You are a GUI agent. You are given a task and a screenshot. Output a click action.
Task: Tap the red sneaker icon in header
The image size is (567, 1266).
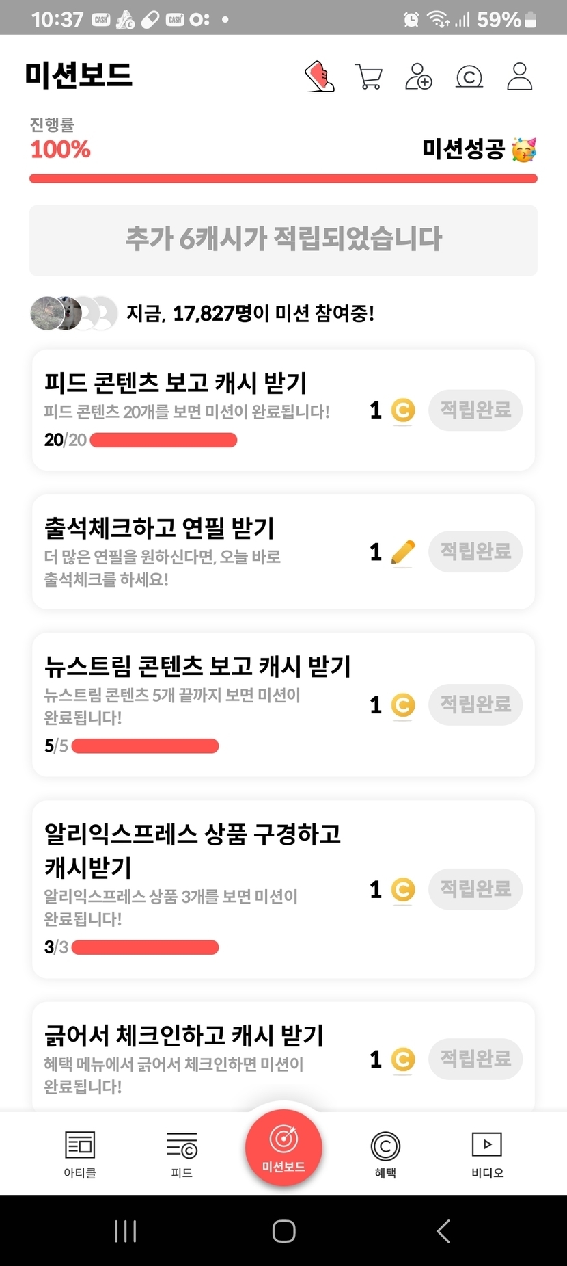319,77
